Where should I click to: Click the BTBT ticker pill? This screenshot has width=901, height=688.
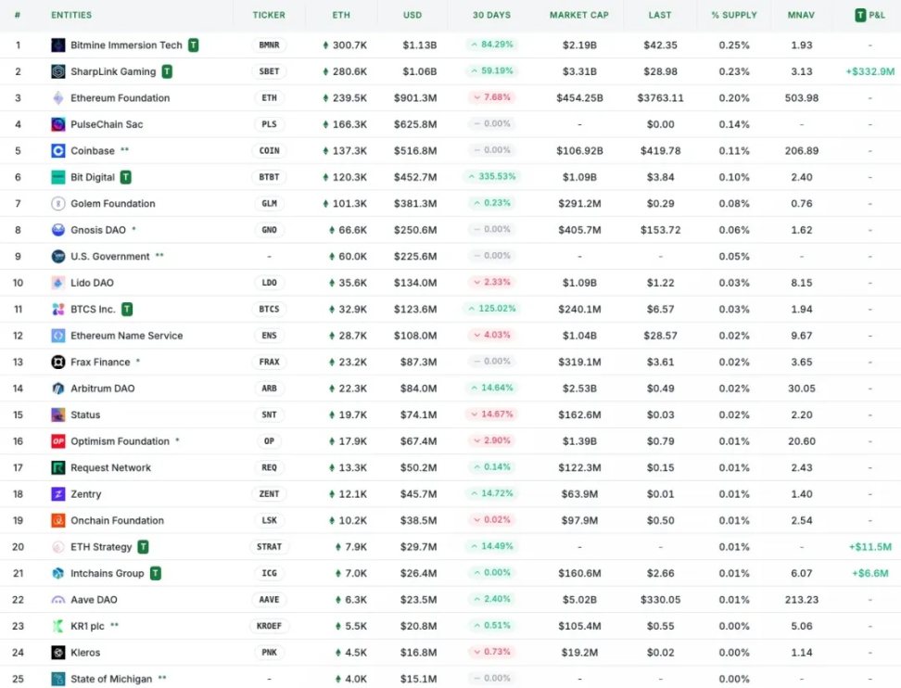[269, 177]
